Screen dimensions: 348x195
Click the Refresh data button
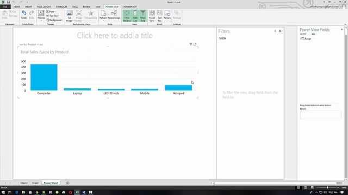point(103,16)
